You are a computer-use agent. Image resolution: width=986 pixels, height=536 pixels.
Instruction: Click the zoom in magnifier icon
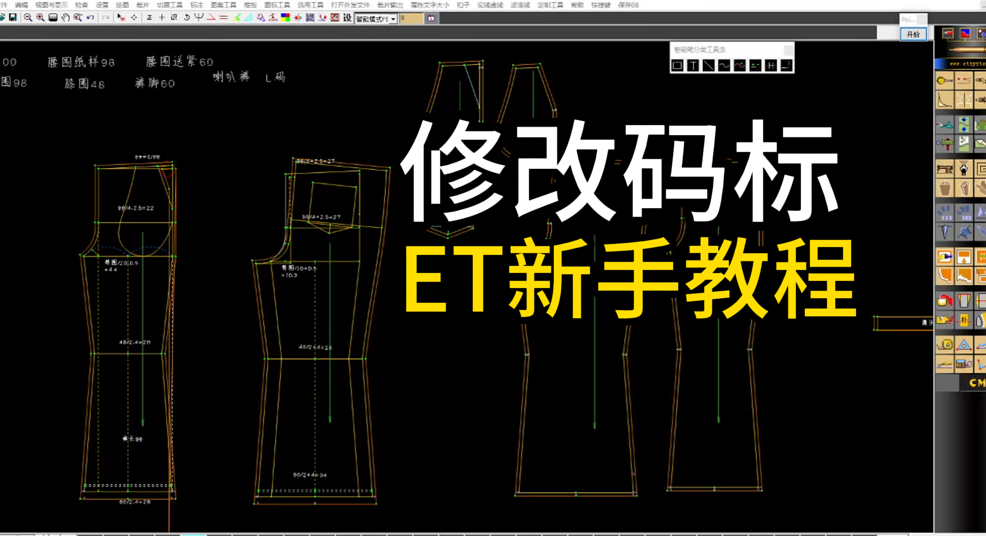pos(40,18)
